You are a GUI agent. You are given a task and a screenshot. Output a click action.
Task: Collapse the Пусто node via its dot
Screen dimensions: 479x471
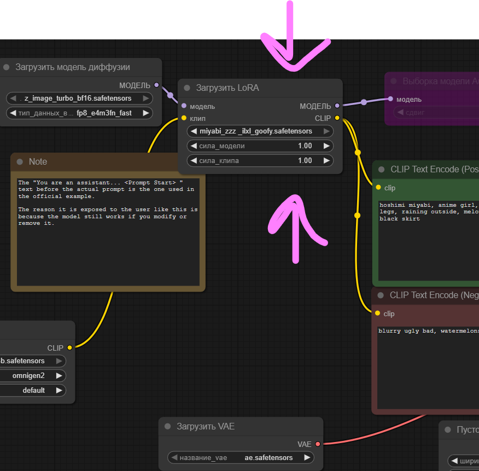447,430
